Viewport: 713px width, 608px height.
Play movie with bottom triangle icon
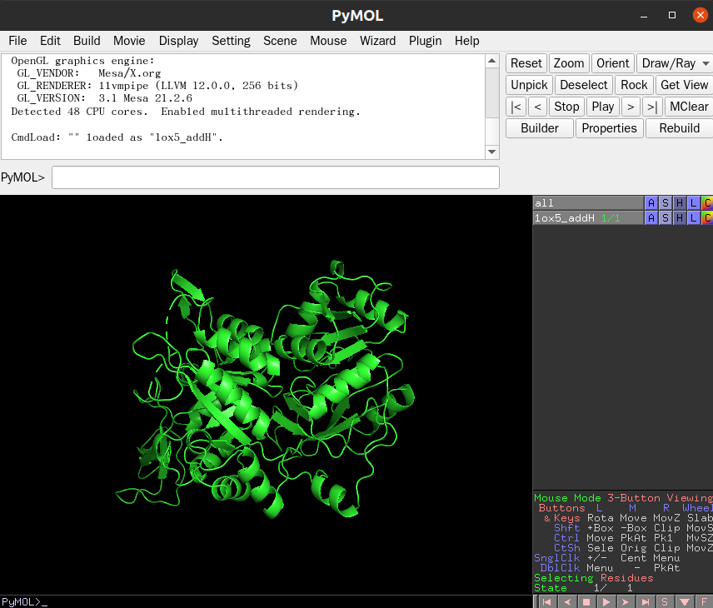pos(606,601)
